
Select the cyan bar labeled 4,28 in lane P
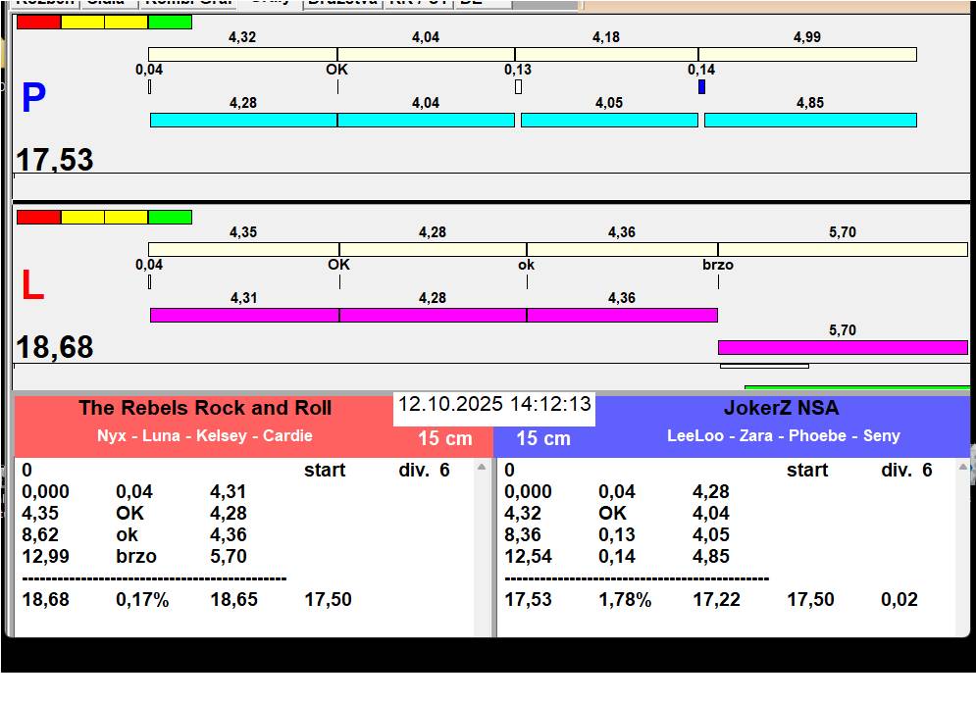pyautogui.click(x=243, y=121)
